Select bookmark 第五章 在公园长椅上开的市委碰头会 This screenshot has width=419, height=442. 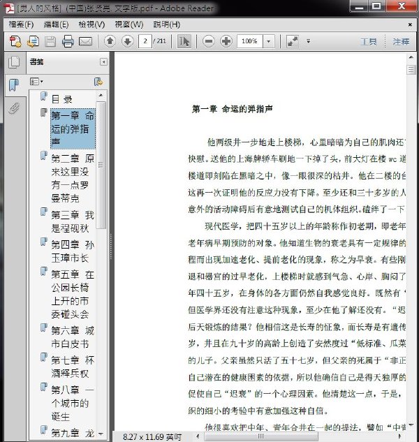coord(73,294)
